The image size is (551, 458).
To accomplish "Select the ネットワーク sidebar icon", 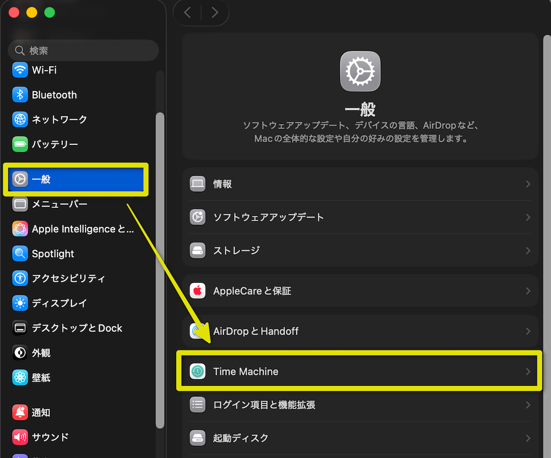I will click(20, 120).
